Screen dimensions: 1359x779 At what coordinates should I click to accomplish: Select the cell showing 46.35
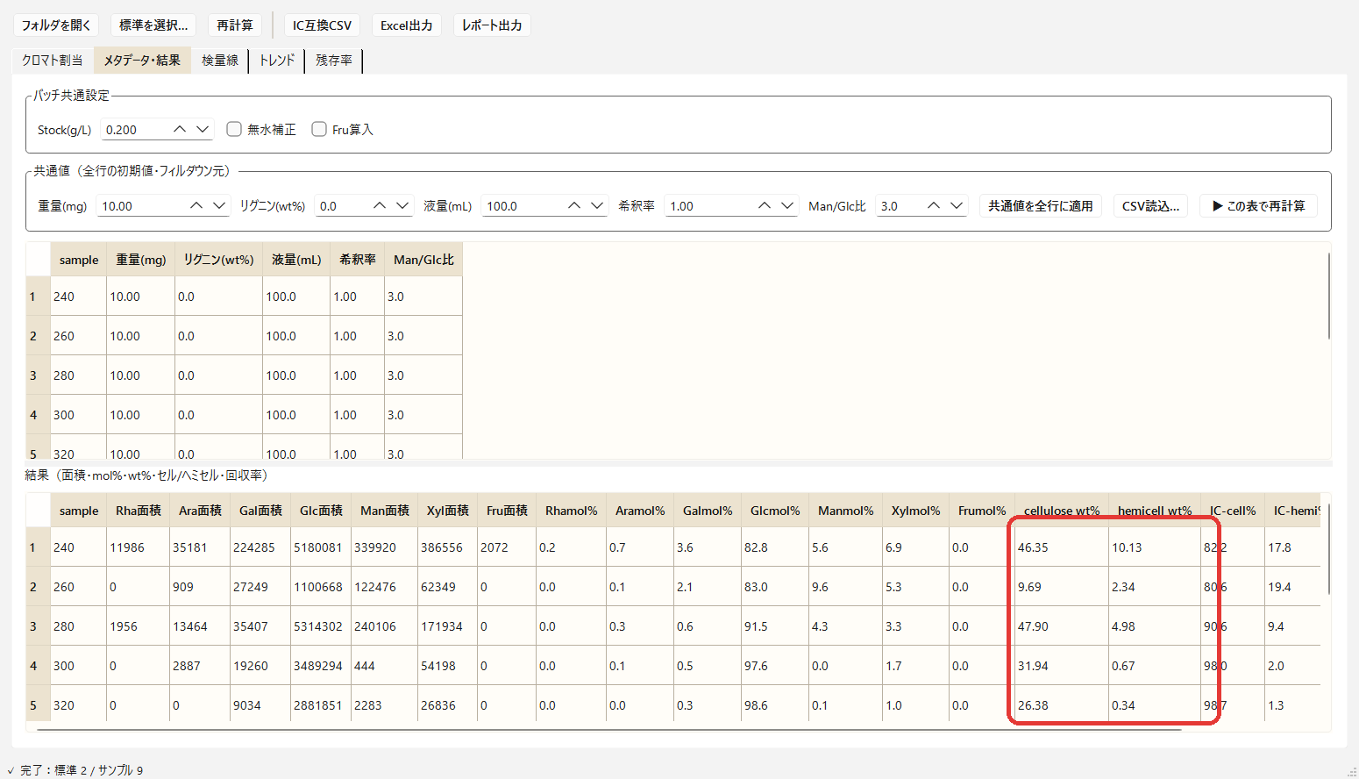point(1062,547)
